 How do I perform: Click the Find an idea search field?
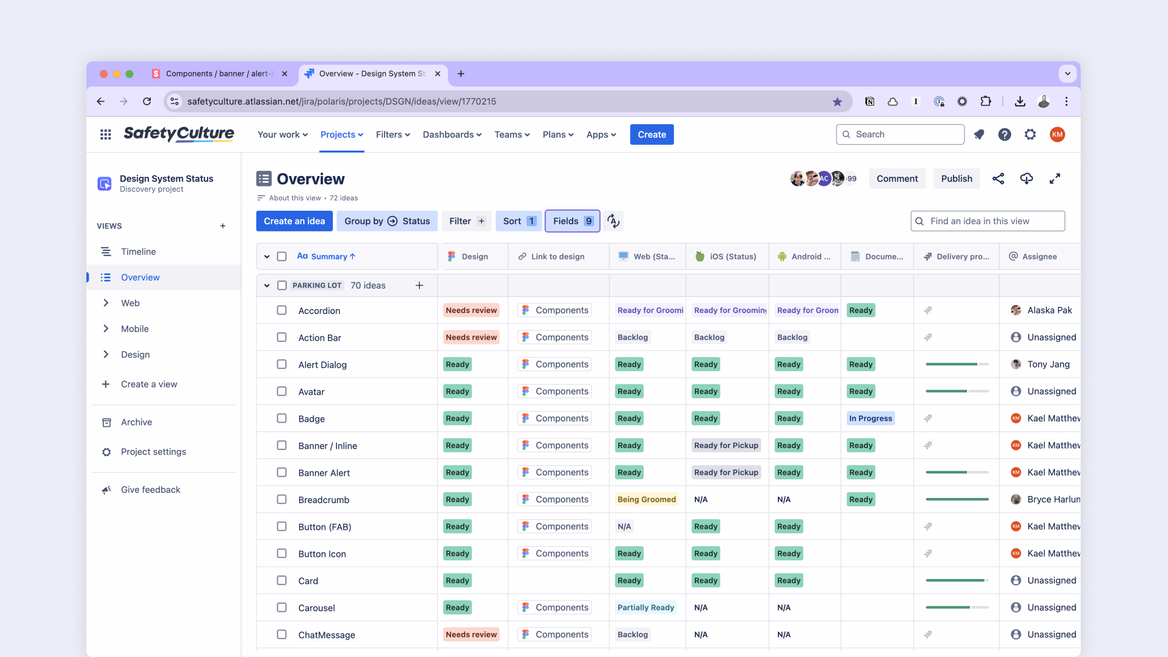(x=988, y=221)
